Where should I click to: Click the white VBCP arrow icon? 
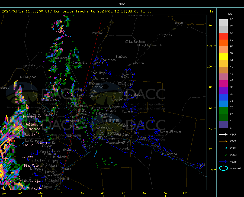[x=223, y=134]
